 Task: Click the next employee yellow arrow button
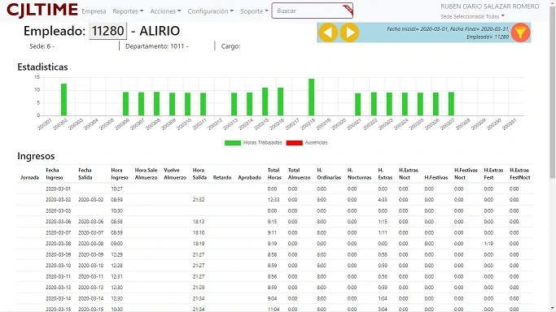349,32
